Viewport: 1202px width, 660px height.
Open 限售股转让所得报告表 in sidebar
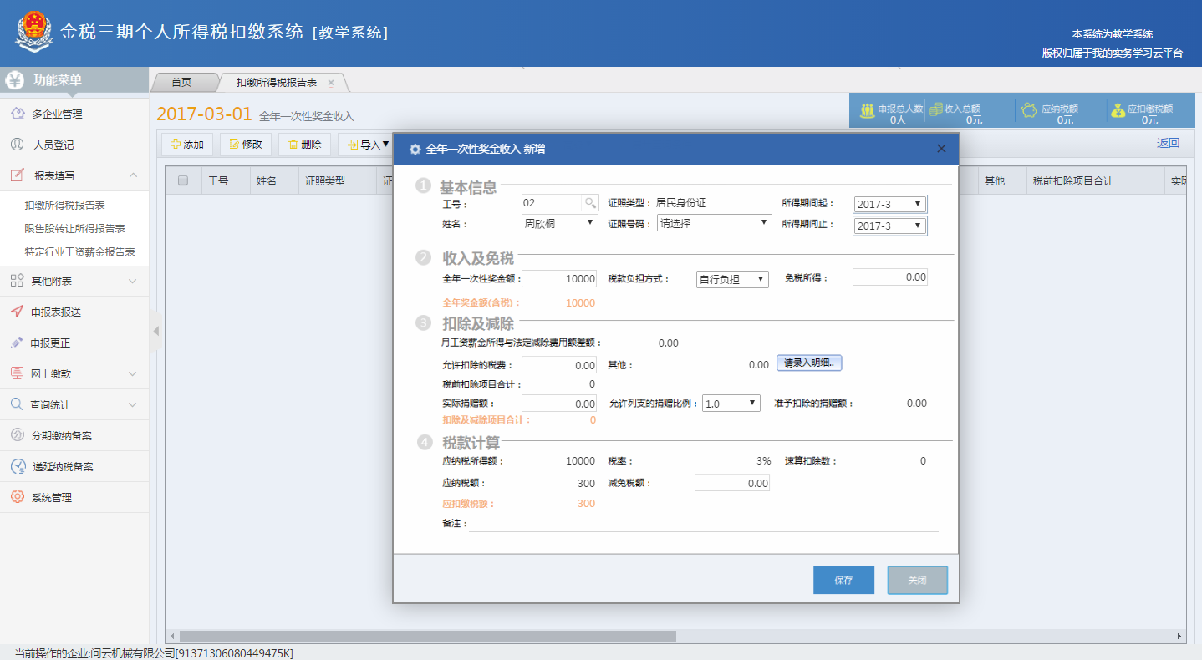coord(75,228)
